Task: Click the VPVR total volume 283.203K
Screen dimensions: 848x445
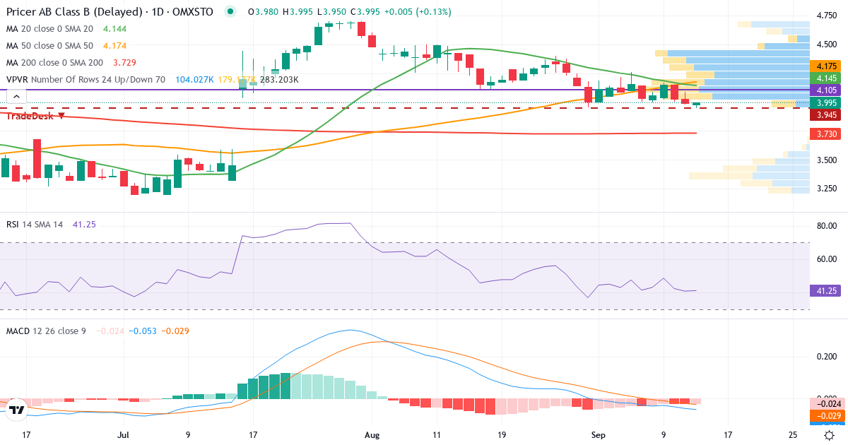Action: tap(279, 80)
